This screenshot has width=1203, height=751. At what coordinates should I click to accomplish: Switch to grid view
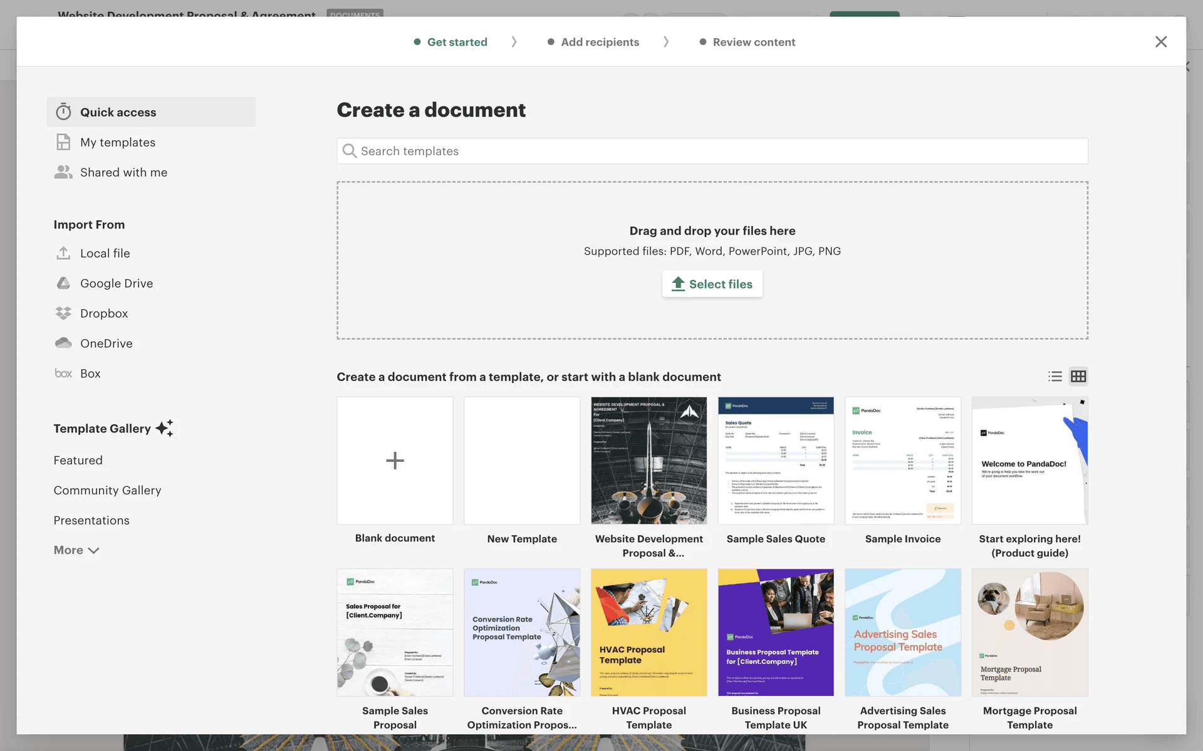click(x=1078, y=376)
